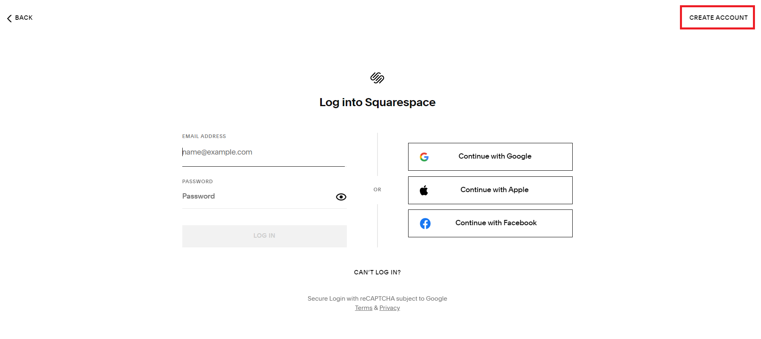Open the Google Privacy link

point(390,308)
